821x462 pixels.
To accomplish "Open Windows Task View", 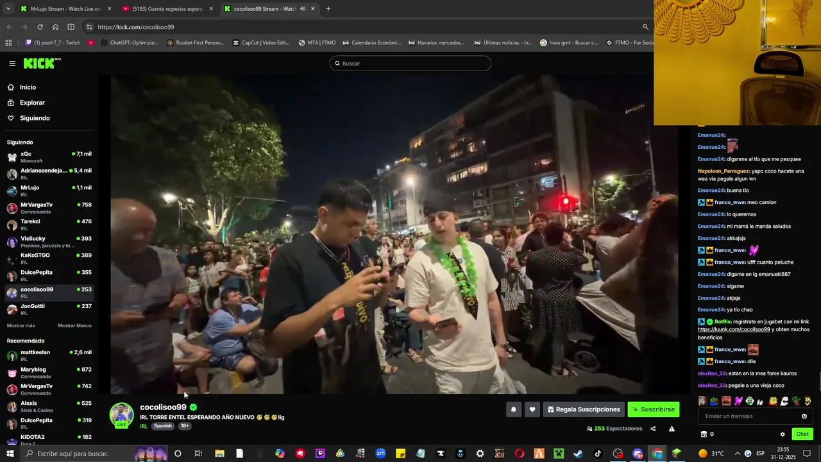I will [x=198, y=454].
